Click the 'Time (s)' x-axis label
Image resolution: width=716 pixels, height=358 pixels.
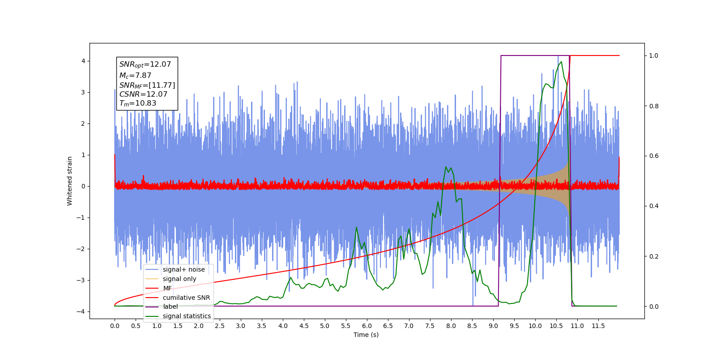(366, 335)
